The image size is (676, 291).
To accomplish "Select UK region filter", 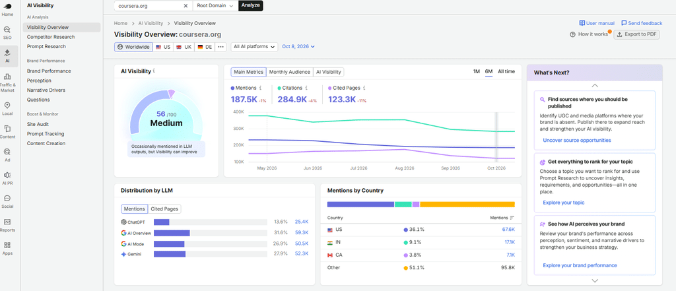I will (x=184, y=47).
